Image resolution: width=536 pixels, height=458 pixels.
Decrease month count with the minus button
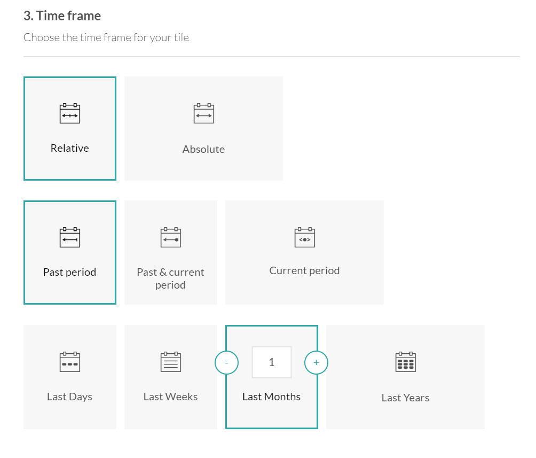point(226,363)
